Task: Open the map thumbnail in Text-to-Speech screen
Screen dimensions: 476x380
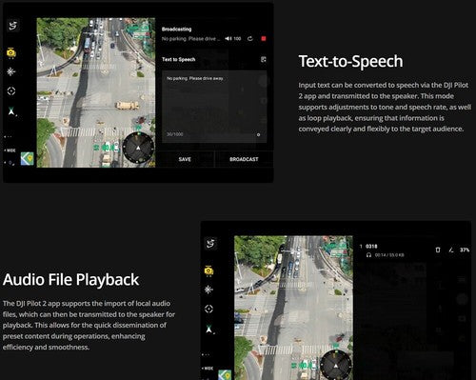Action: 28,159
